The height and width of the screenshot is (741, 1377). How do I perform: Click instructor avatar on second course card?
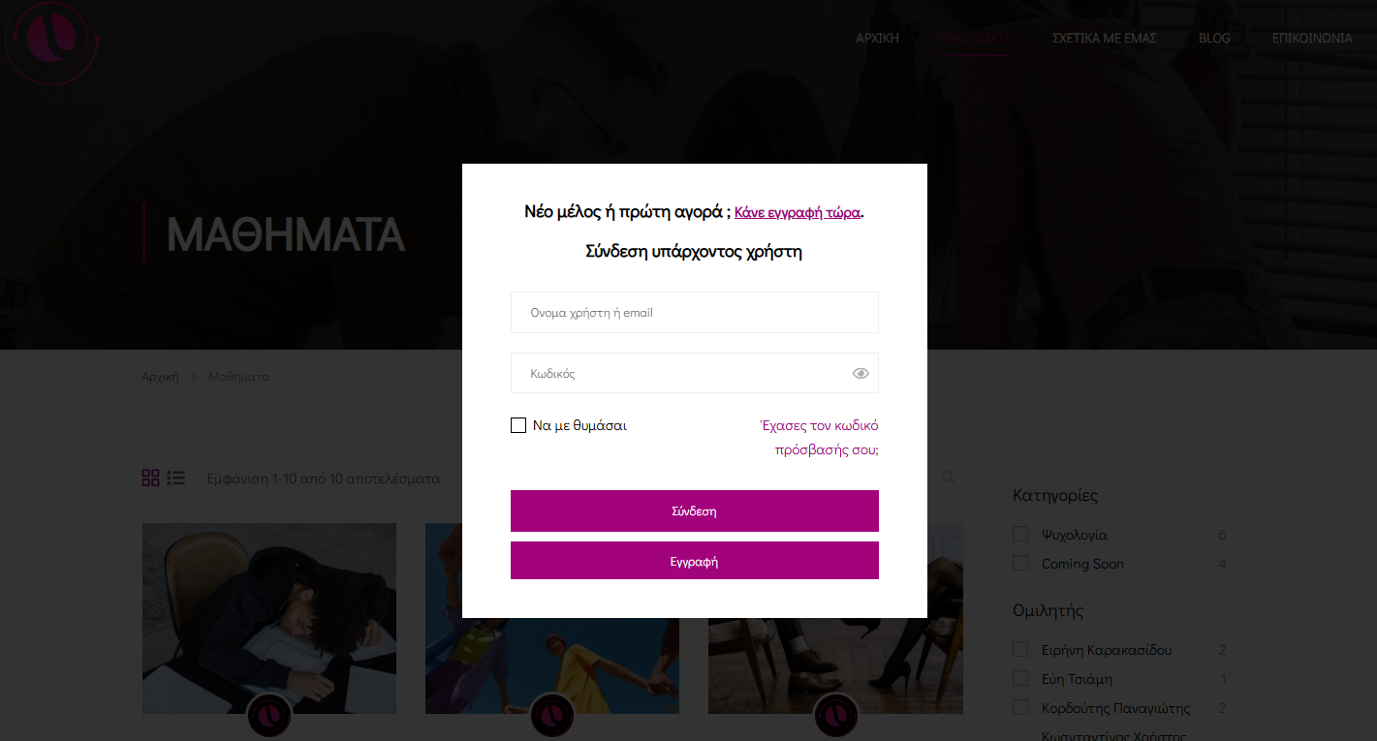point(552,716)
